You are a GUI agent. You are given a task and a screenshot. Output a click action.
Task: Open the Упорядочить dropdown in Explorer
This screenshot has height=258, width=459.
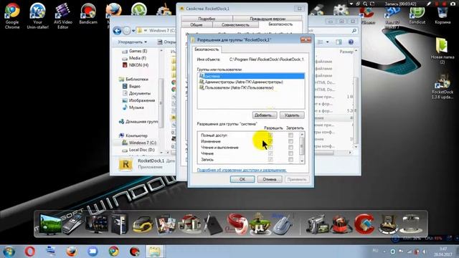tap(132, 42)
